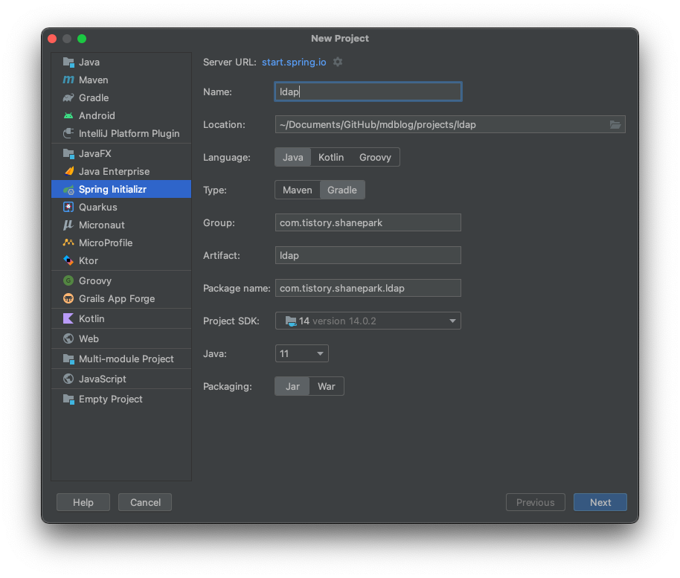The image size is (680, 578).
Task: Click the Previous button
Action: click(535, 502)
